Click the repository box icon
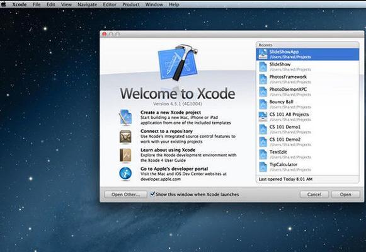 click(x=125, y=137)
